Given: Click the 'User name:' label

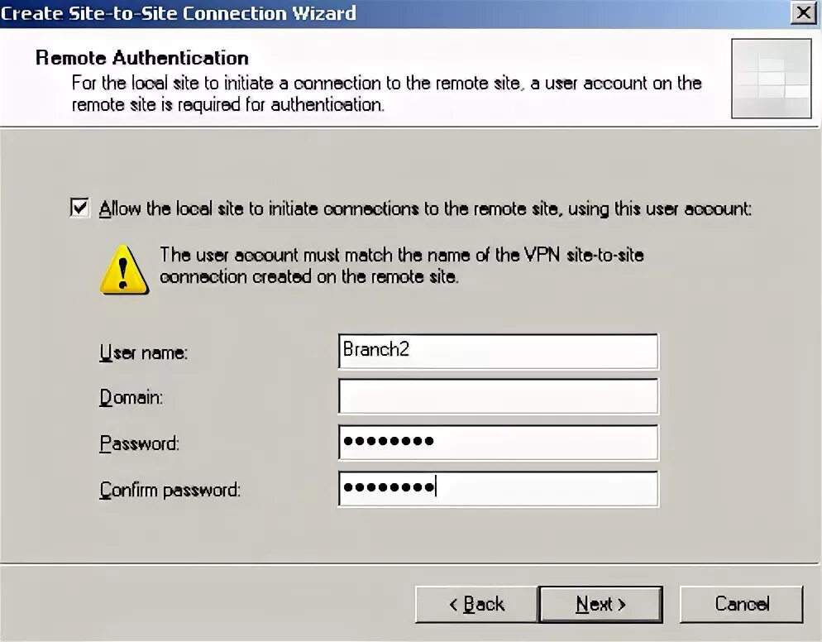Looking at the screenshot, I should tap(143, 352).
